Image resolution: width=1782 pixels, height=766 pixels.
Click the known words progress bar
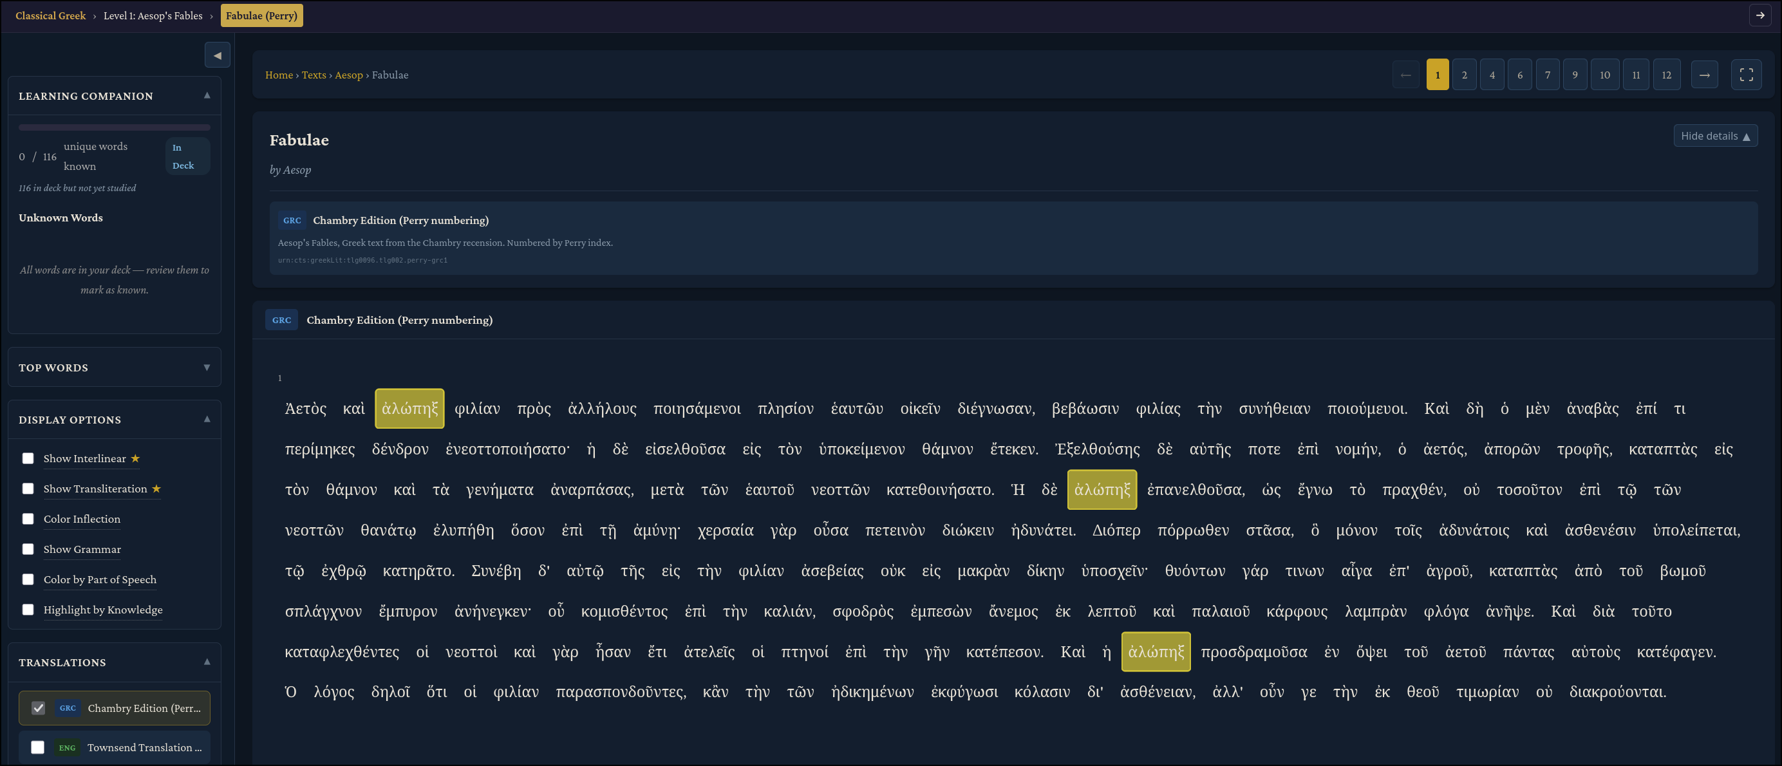click(x=114, y=127)
